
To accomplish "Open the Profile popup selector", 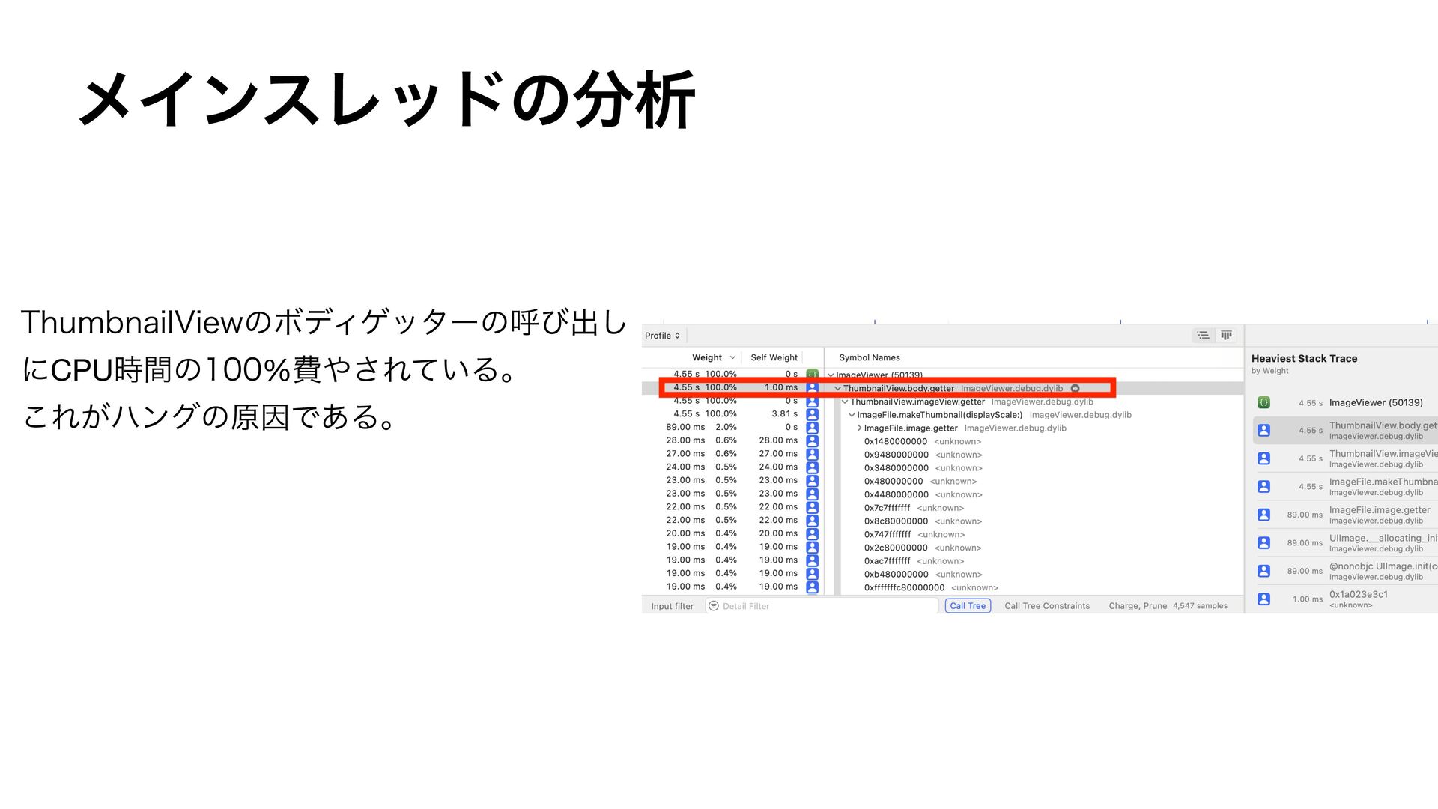I will (662, 336).
